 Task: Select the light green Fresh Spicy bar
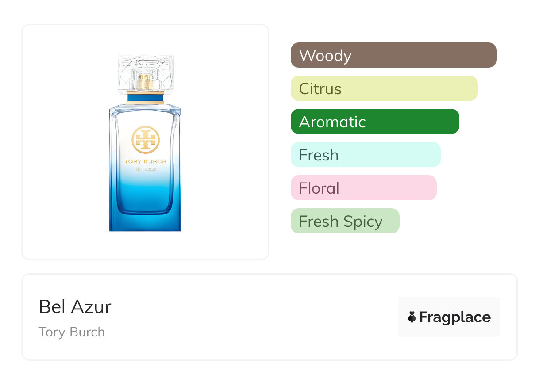click(x=345, y=221)
